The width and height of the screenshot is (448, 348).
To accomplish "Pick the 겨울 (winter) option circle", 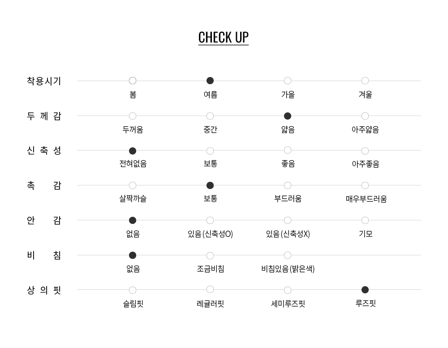I will [365, 81].
